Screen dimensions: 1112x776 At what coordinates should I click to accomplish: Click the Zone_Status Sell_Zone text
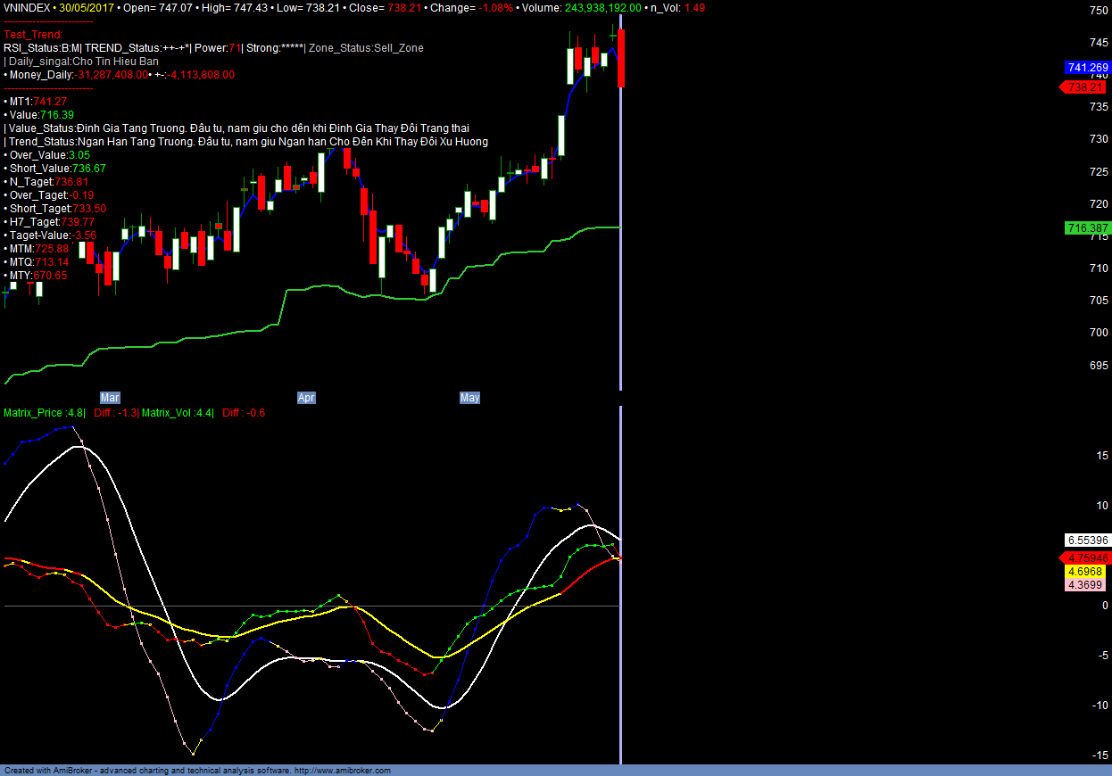(x=366, y=48)
